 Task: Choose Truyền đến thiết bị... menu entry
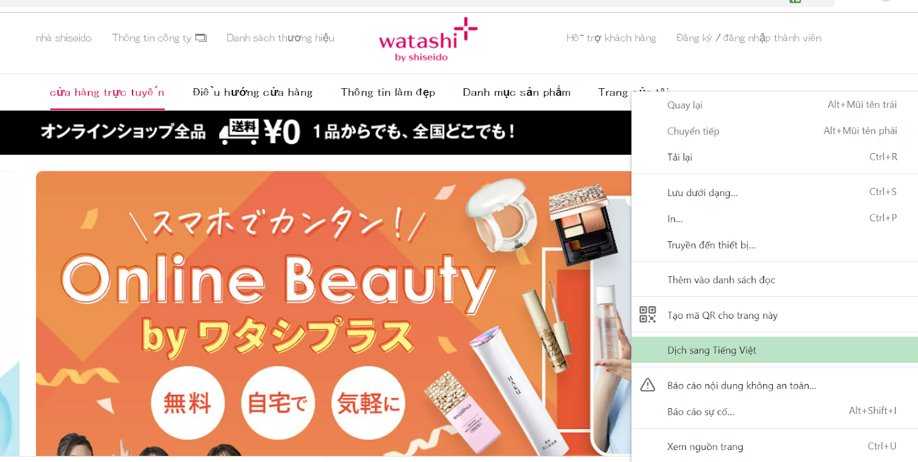coord(775,245)
